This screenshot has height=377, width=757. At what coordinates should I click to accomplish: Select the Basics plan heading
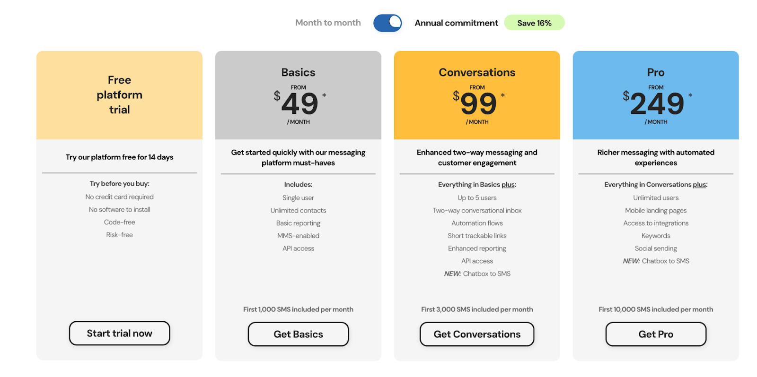[298, 72]
